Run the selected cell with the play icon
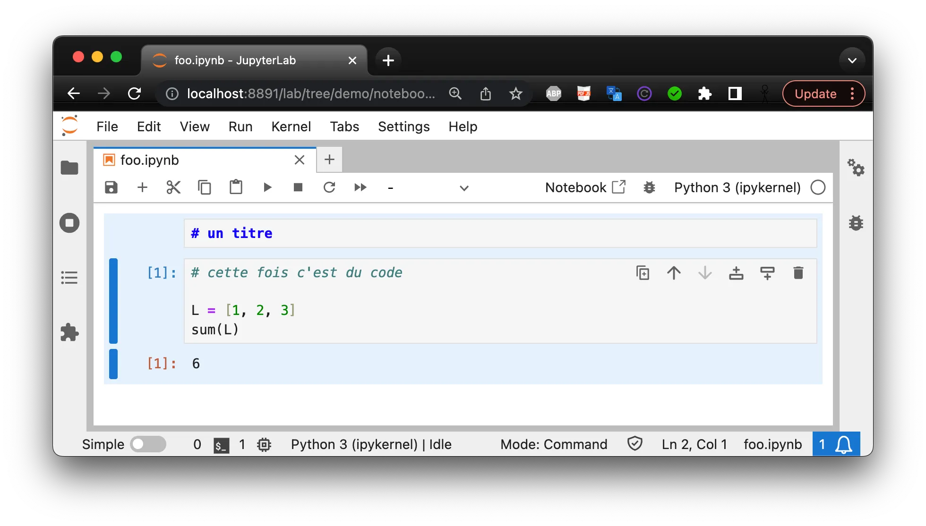The height and width of the screenshot is (526, 926). pos(267,187)
